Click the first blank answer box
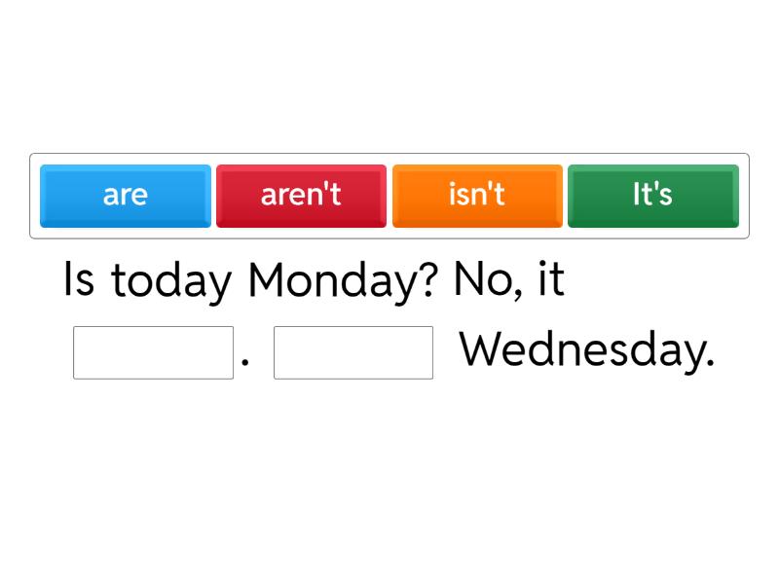 tap(153, 352)
